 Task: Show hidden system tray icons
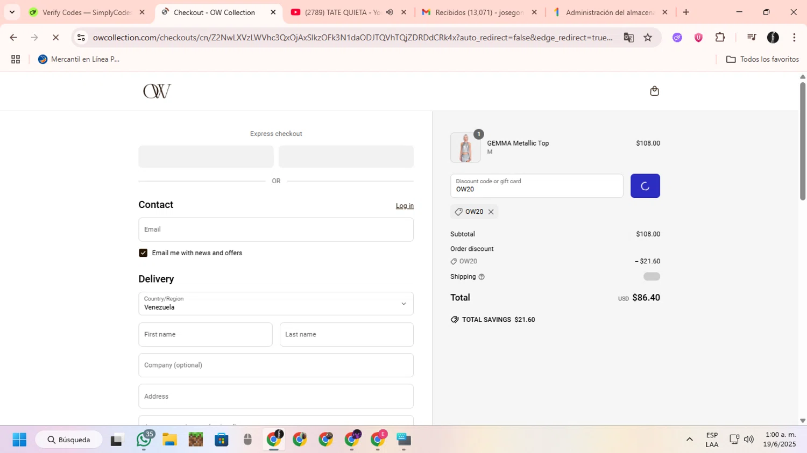(689, 440)
